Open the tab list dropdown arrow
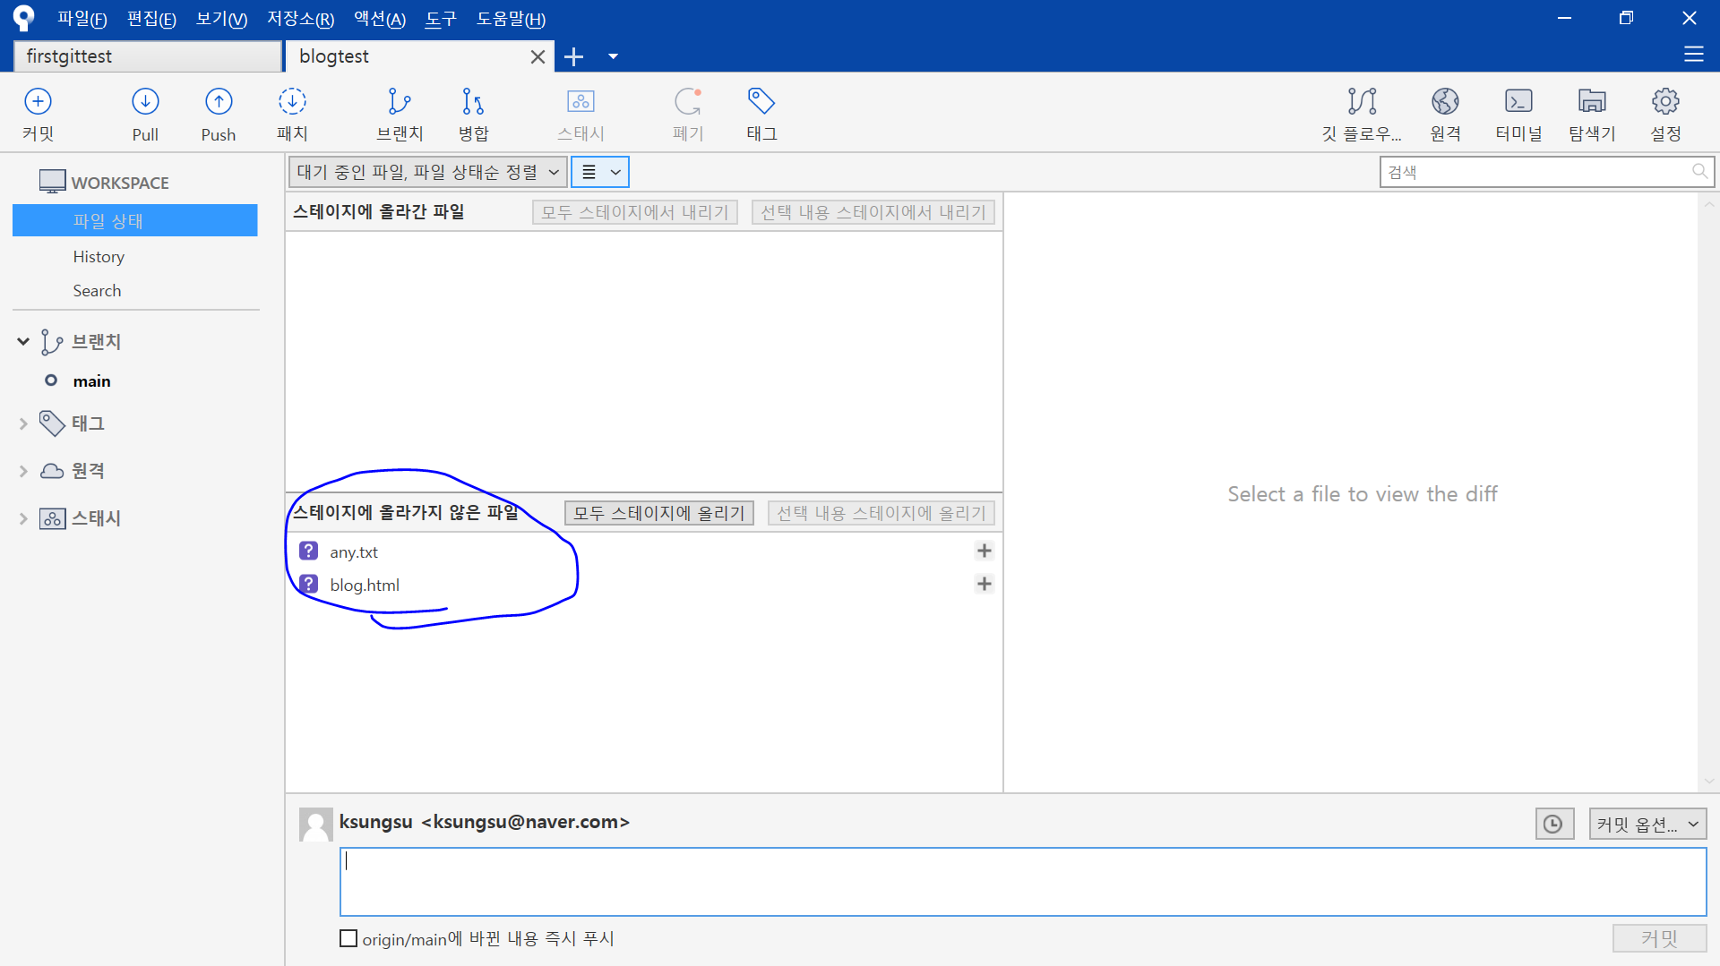 [613, 56]
